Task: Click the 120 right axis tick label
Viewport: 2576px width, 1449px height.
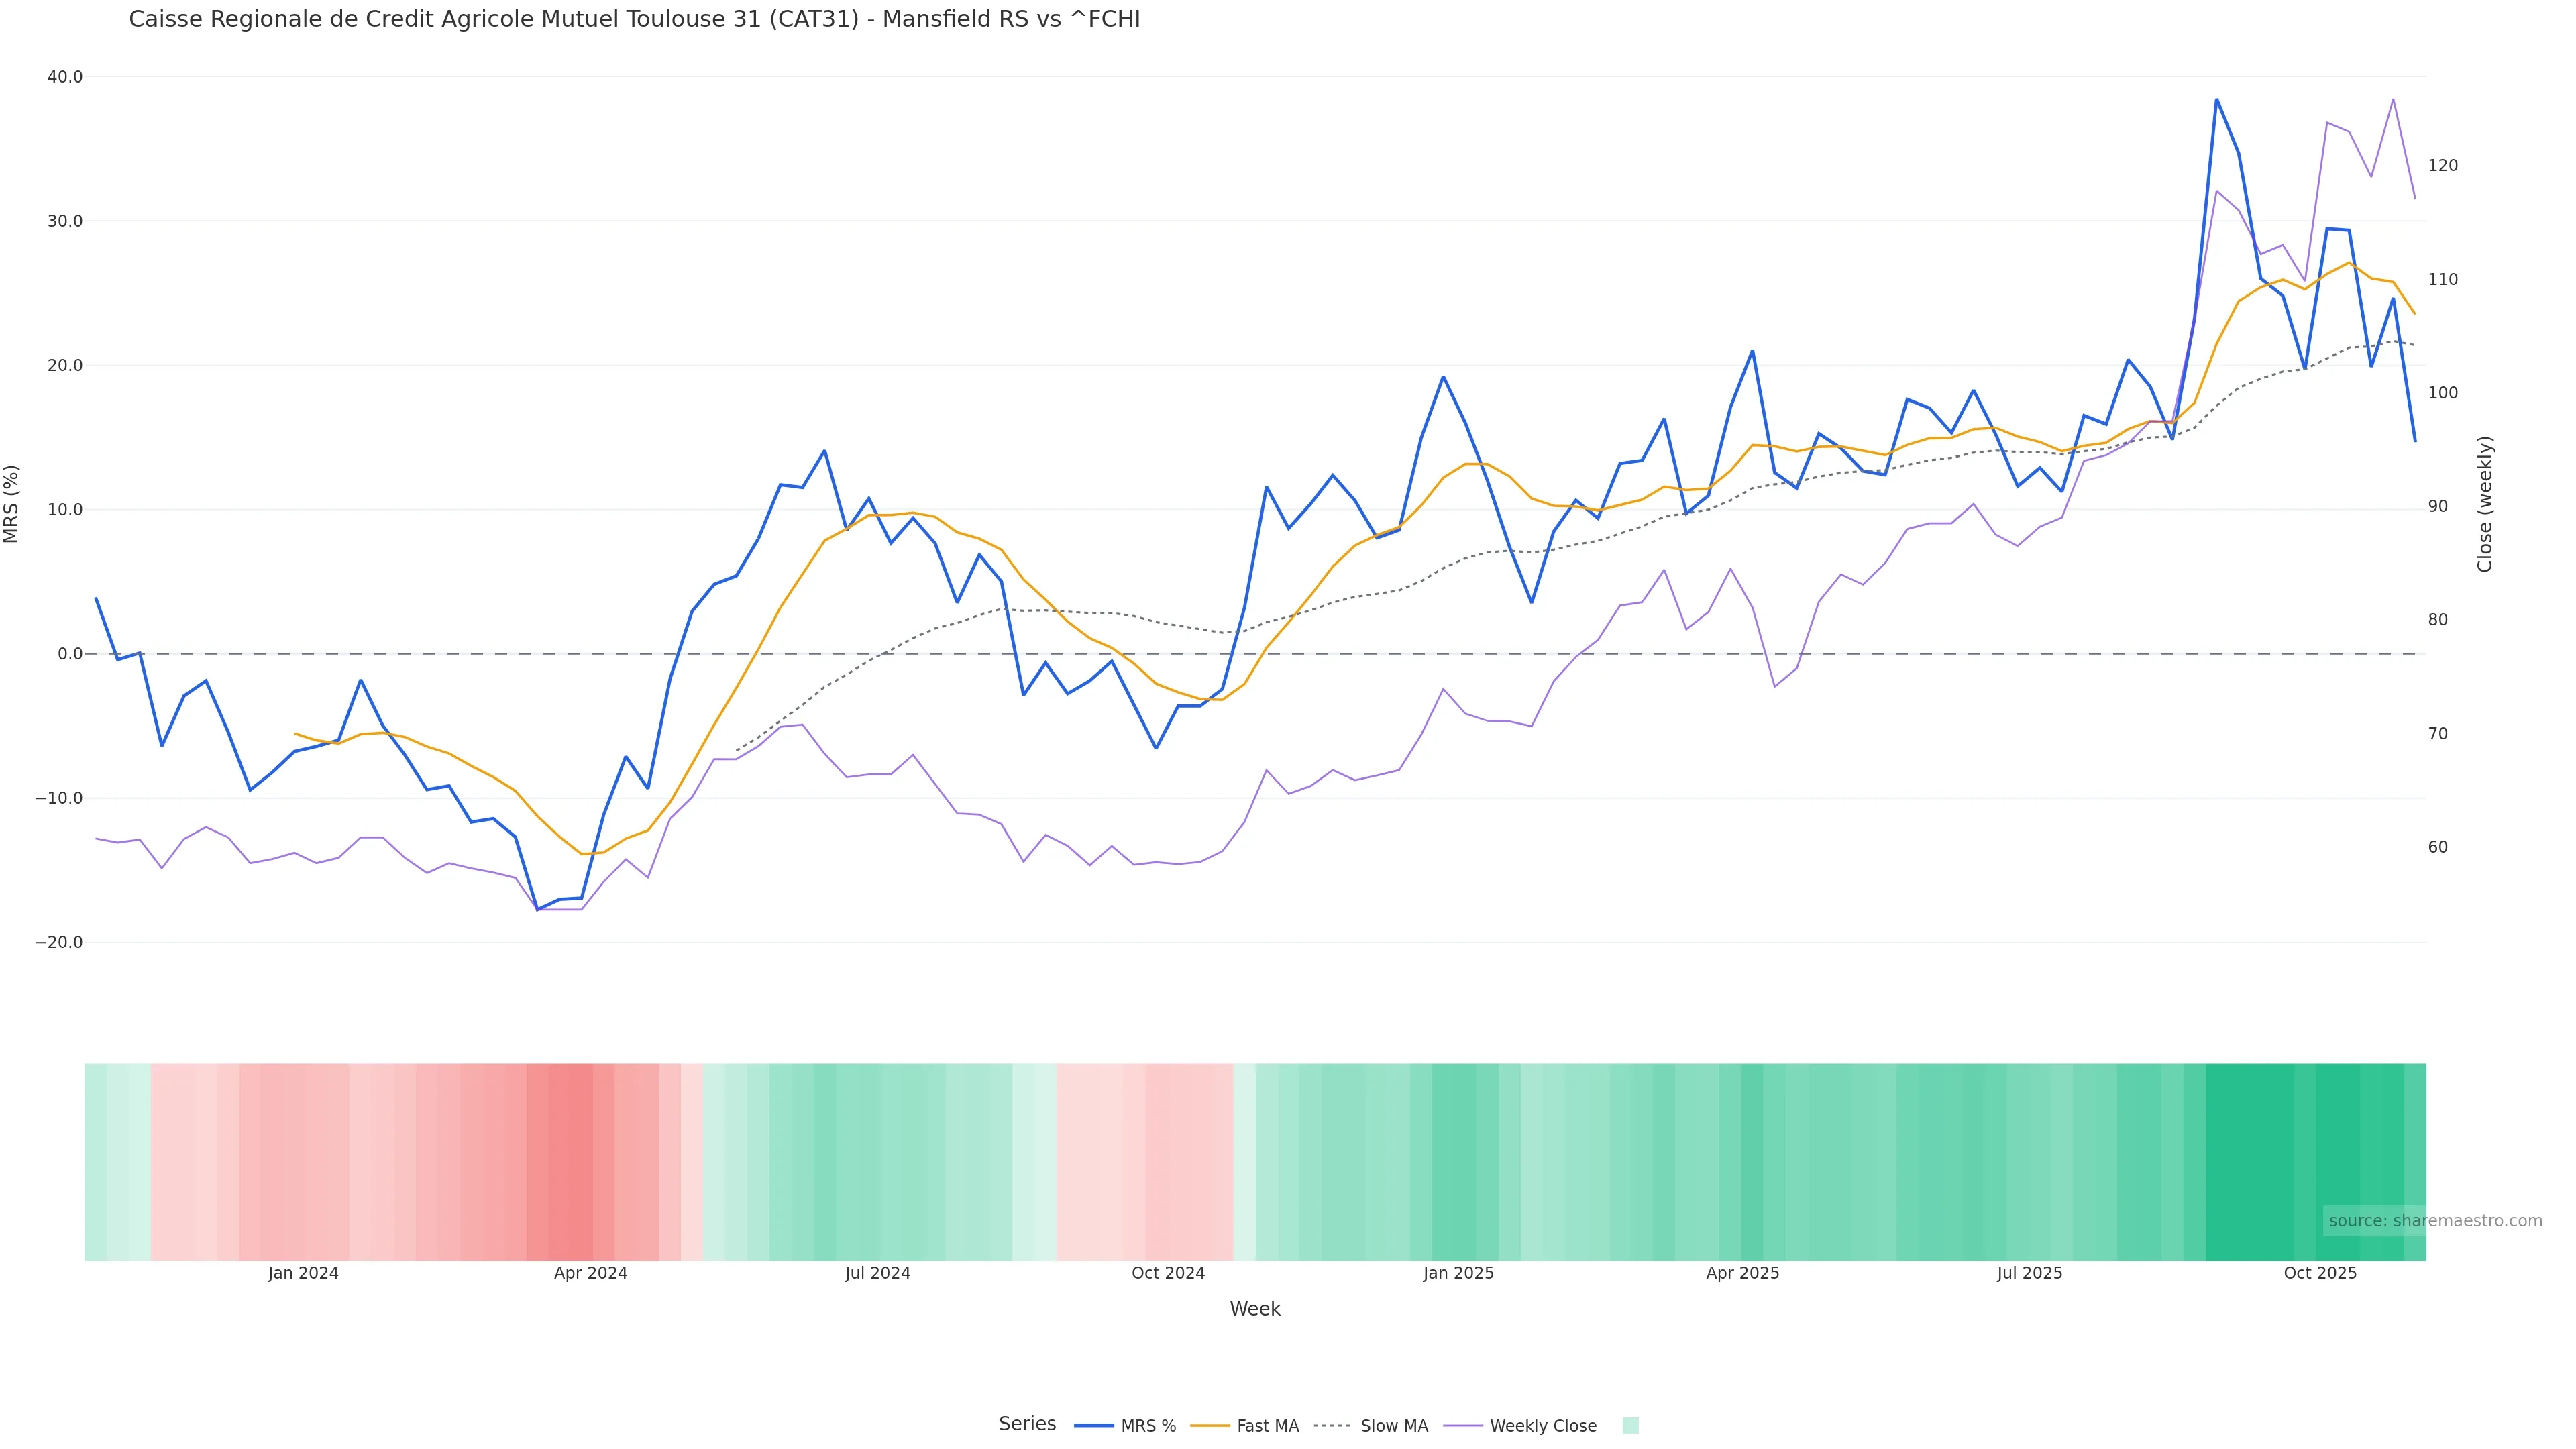Action: (2442, 166)
